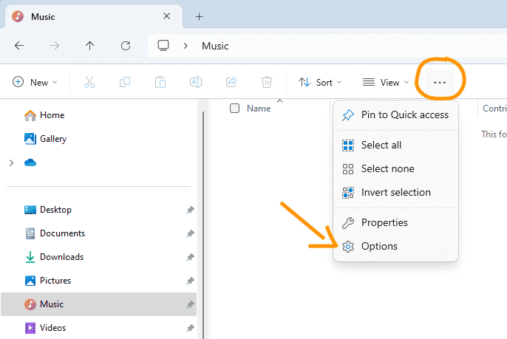Image resolution: width=507 pixels, height=339 pixels.
Task: Click the Music breadcrumb in address bar
Action: point(215,46)
